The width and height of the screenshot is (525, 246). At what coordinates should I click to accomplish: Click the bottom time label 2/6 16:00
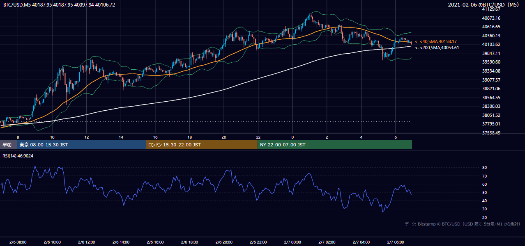(155, 242)
